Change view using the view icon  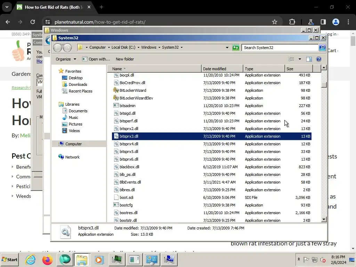pos(291,59)
